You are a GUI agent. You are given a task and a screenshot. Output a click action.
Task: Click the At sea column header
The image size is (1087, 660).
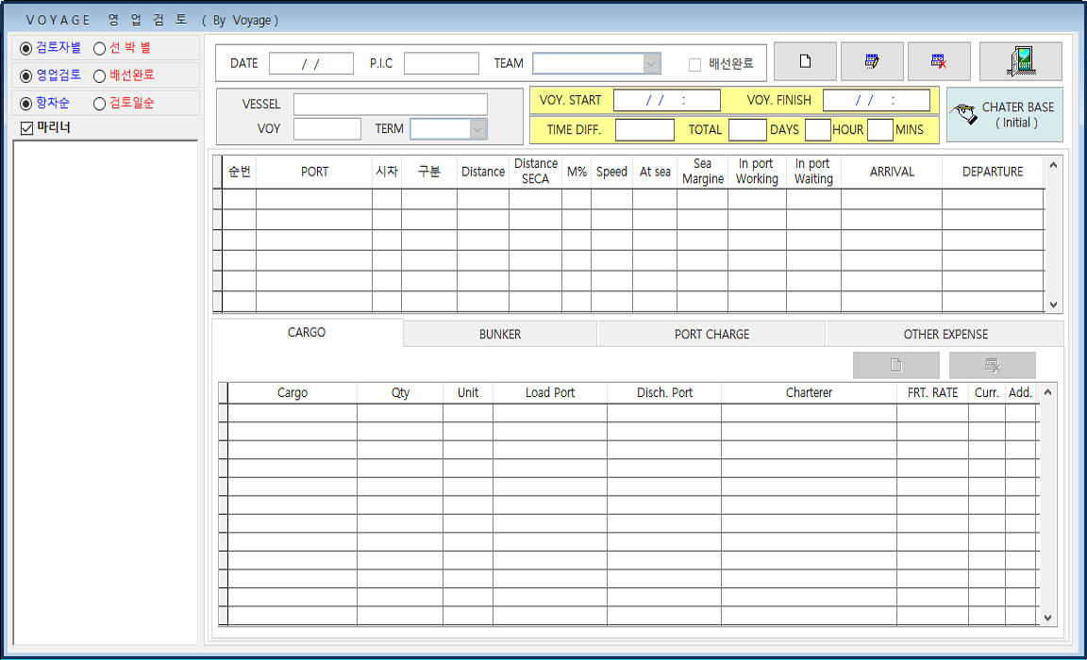pos(655,172)
